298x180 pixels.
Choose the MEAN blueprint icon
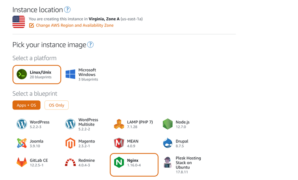[x=119, y=143]
